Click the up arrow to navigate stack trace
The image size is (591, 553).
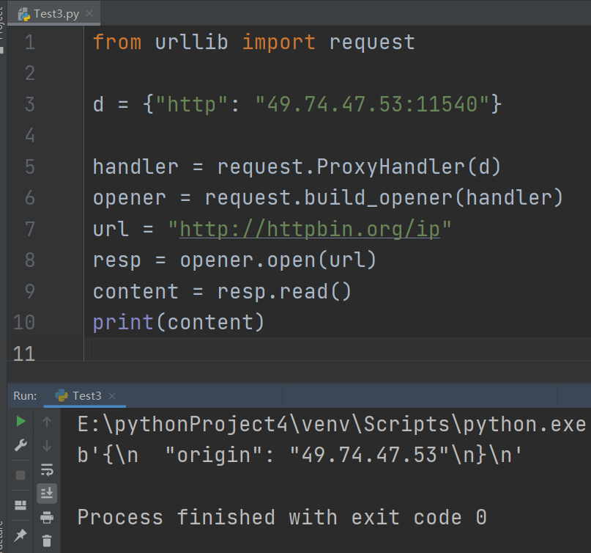pos(47,422)
